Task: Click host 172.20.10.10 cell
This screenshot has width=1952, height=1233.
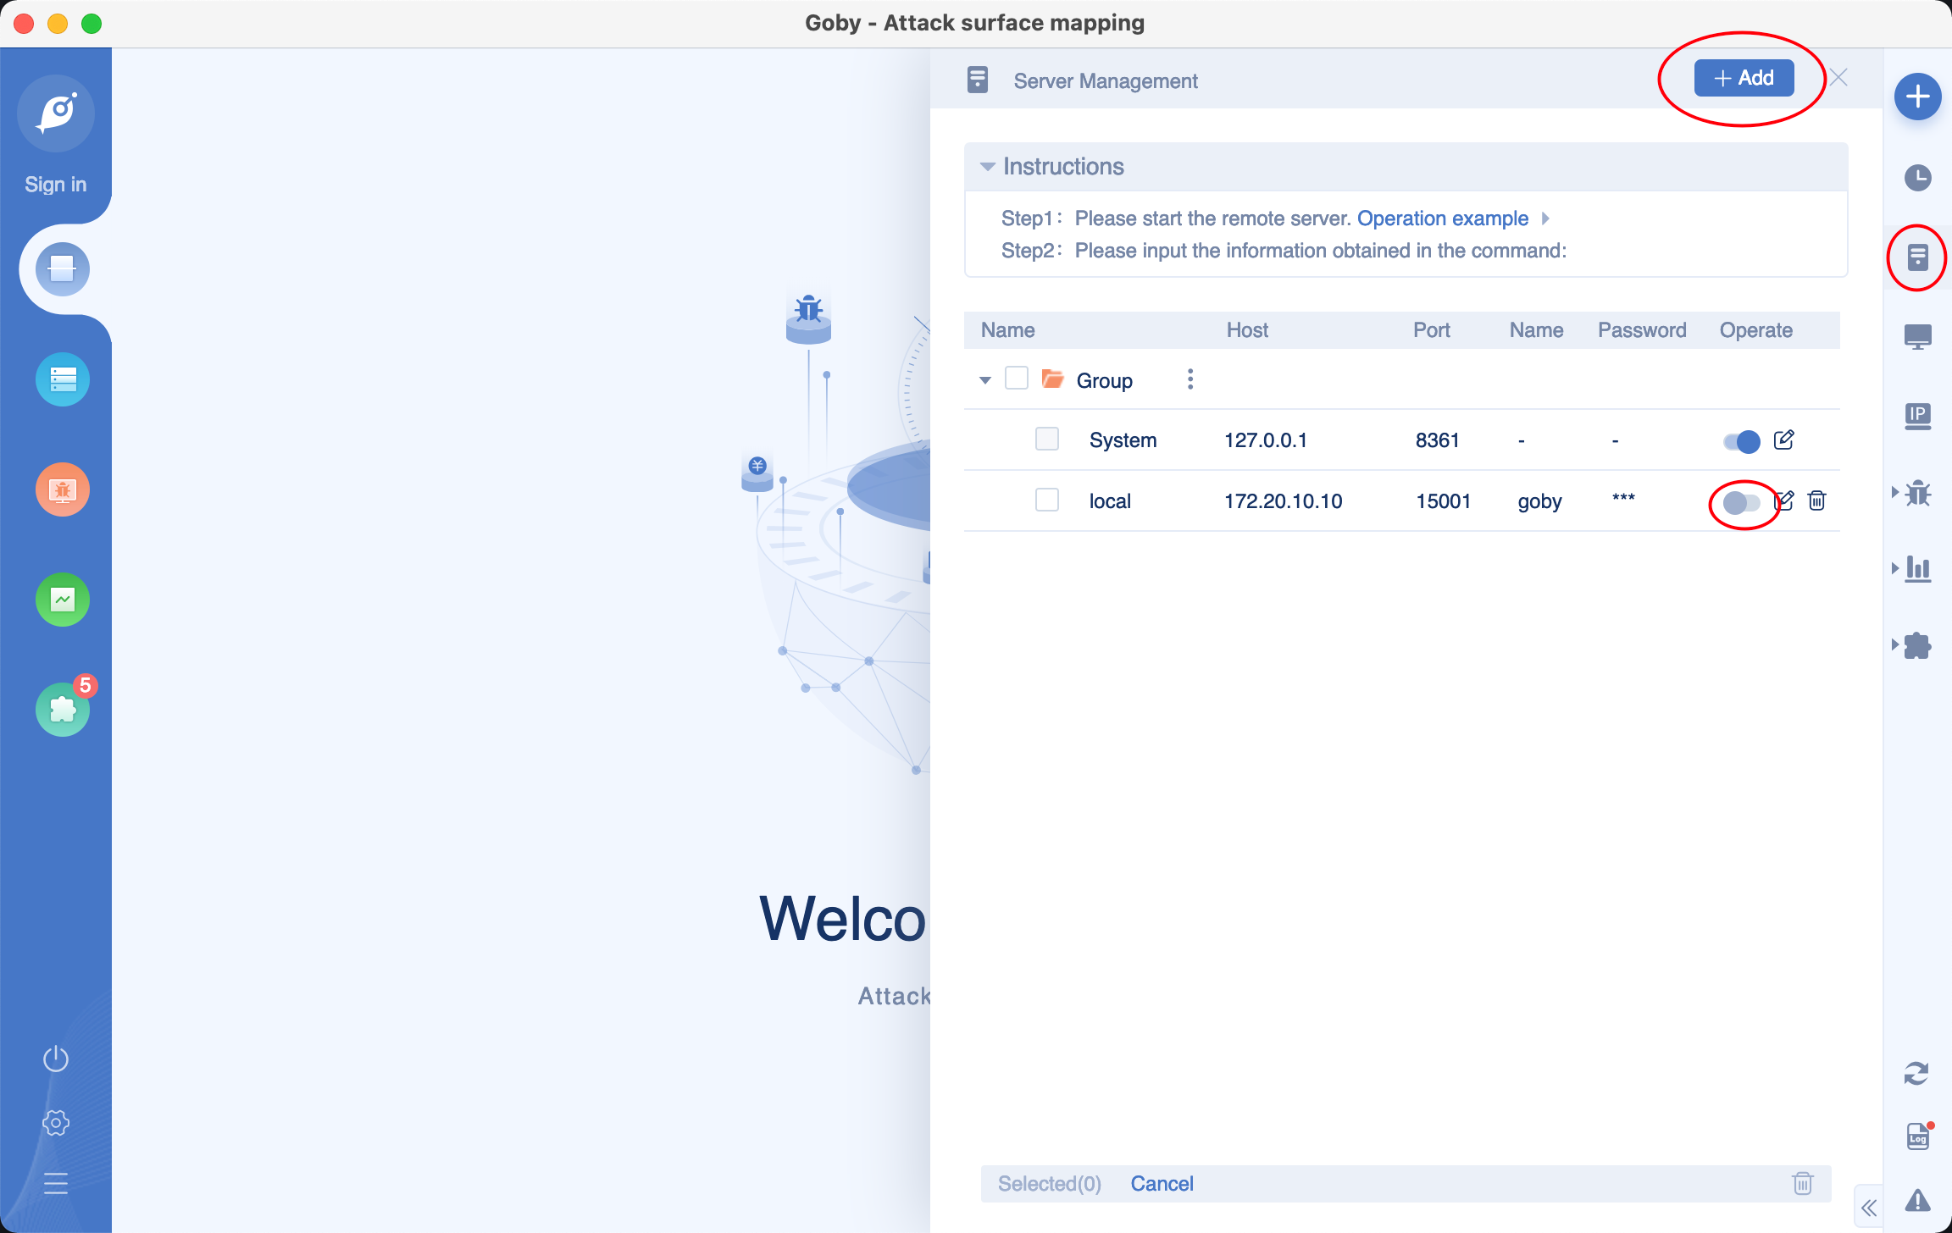Action: click(1283, 501)
